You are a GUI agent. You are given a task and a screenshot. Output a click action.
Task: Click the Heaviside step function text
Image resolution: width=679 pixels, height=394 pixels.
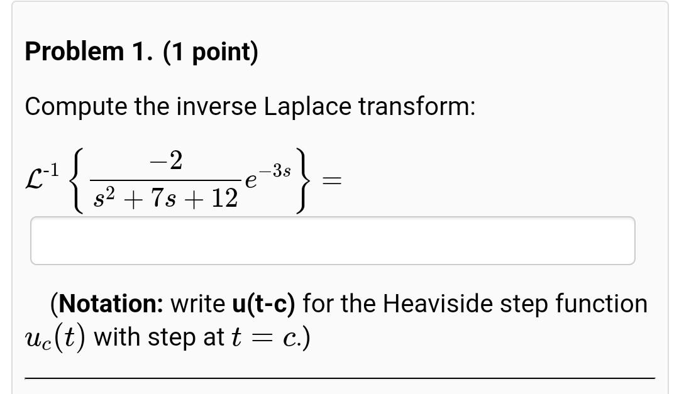pyautogui.click(x=503, y=304)
